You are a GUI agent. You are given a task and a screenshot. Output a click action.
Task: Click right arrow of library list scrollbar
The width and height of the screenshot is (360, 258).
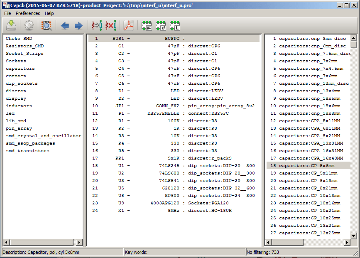80,242
